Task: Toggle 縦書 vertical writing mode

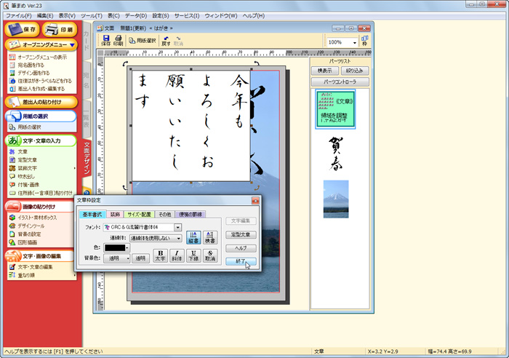Action: (x=193, y=236)
